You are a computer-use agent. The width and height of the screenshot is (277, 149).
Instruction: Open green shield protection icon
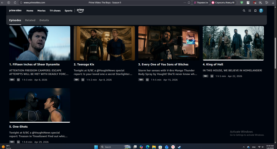click(x=242, y=3)
